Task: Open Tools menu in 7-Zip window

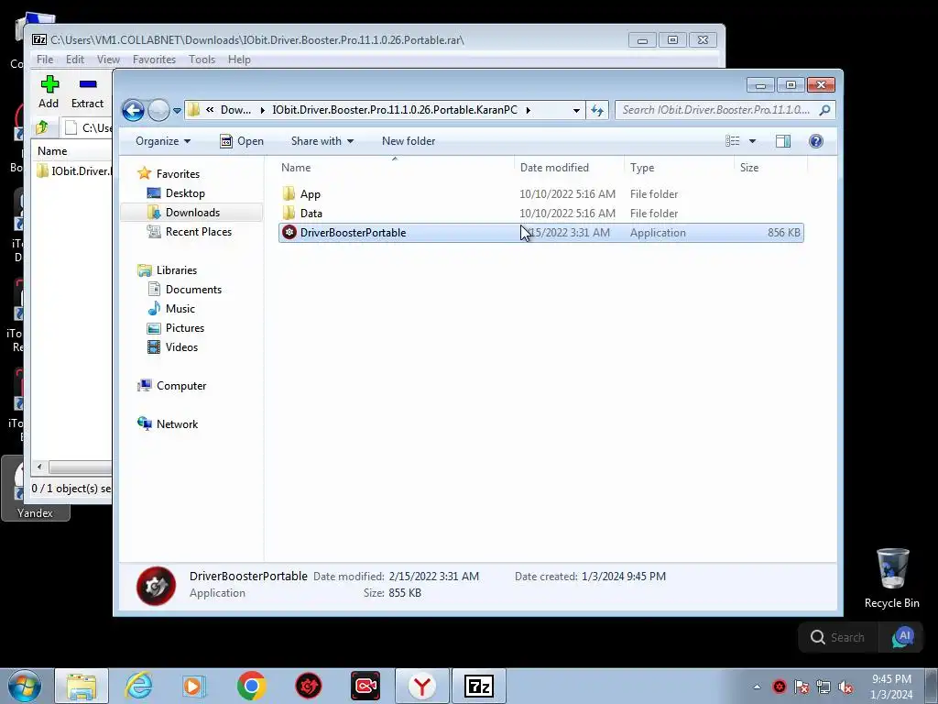Action: (202, 60)
